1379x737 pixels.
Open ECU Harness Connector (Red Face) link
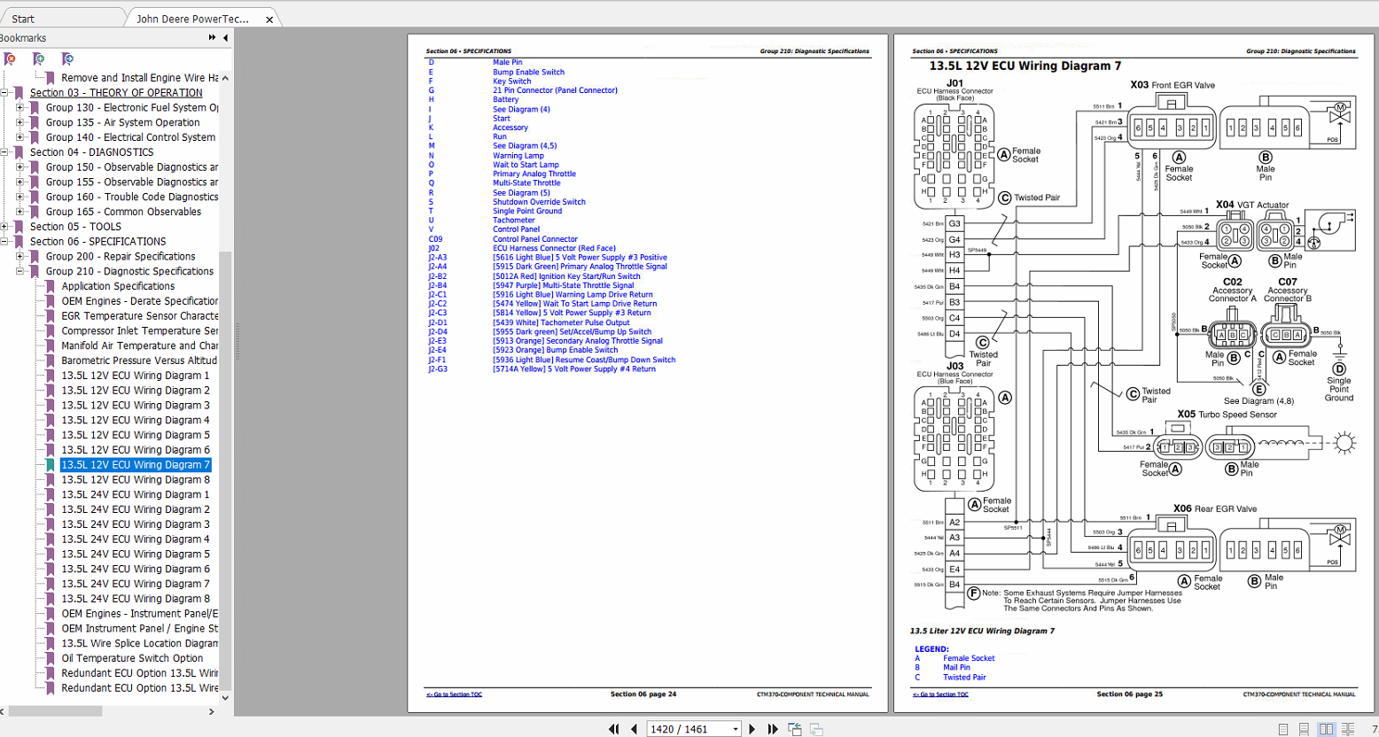554,248
